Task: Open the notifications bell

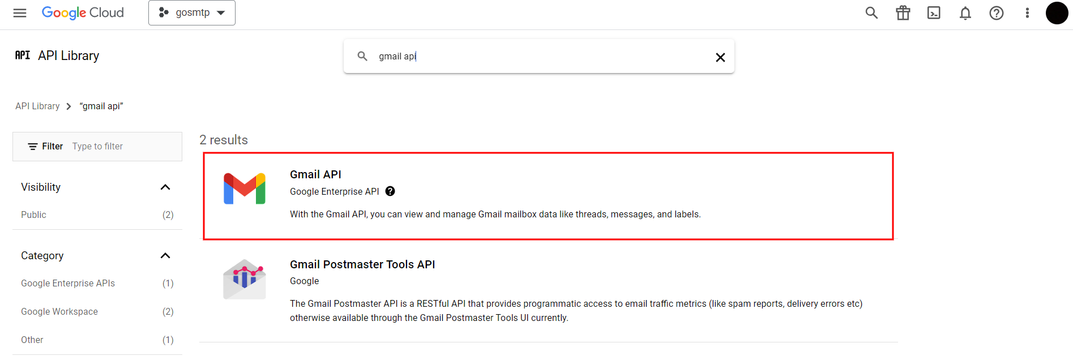Action: 965,13
